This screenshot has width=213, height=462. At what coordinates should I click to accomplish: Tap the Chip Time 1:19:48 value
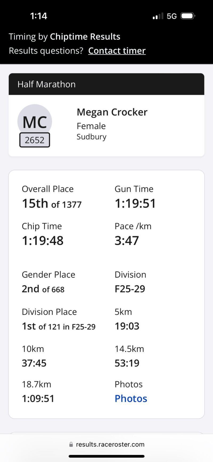tap(43, 241)
